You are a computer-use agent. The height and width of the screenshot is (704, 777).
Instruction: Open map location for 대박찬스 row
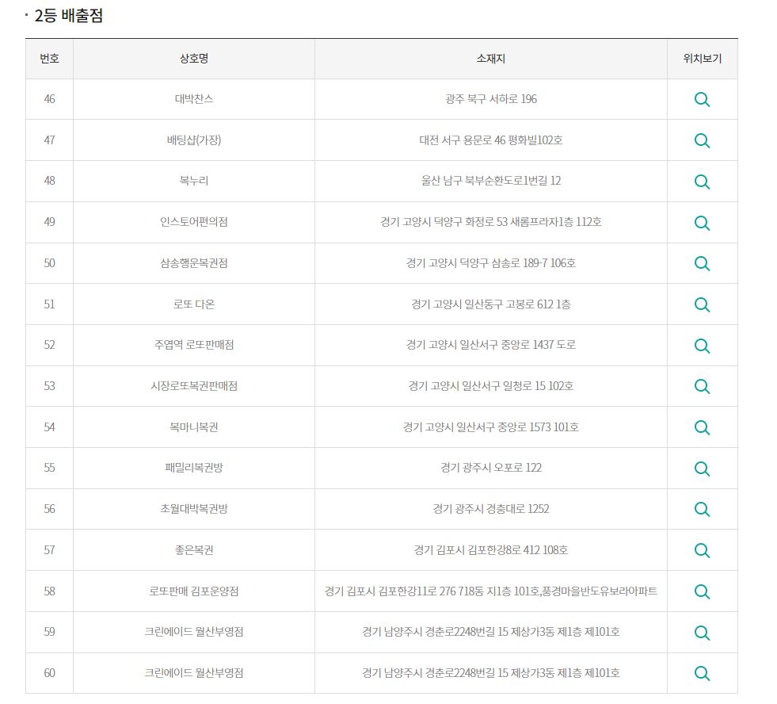(x=702, y=100)
